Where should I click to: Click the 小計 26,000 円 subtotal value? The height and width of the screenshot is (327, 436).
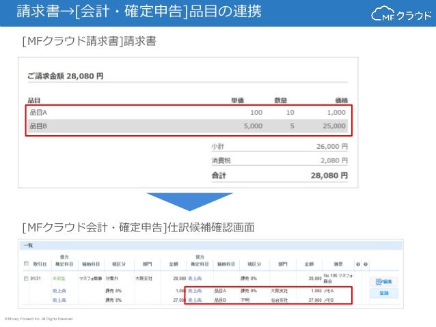(332, 146)
